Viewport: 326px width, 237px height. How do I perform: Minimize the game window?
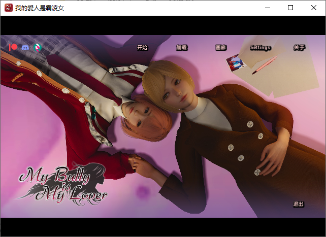point(268,8)
